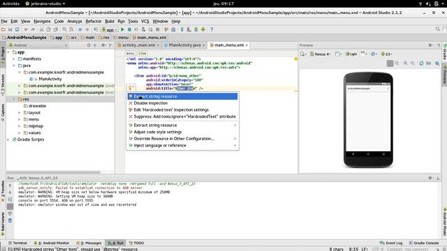The width and height of the screenshot is (447, 251).
Task: Open Project panel gear settings
Action: (x=103, y=45)
